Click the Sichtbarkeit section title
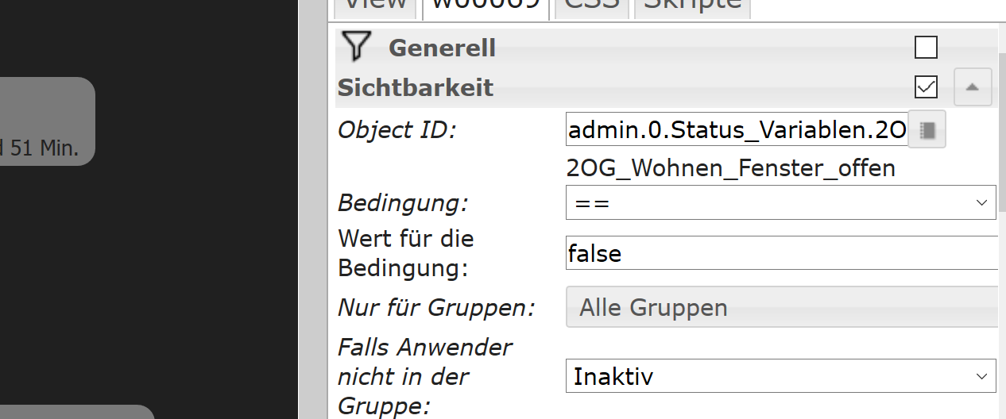The width and height of the screenshot is (1006, 419). (416, 87)
